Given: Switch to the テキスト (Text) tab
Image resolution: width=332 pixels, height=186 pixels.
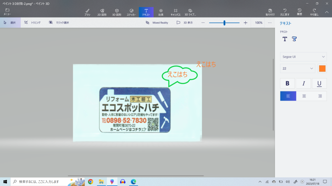Looking at the screenshot, I should pyautogui.click(x=146, y=12).
